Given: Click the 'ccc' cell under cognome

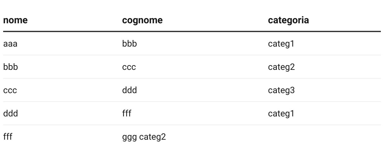Looking at the screenshot, I should pyautogui.click(x=129, y=67).
